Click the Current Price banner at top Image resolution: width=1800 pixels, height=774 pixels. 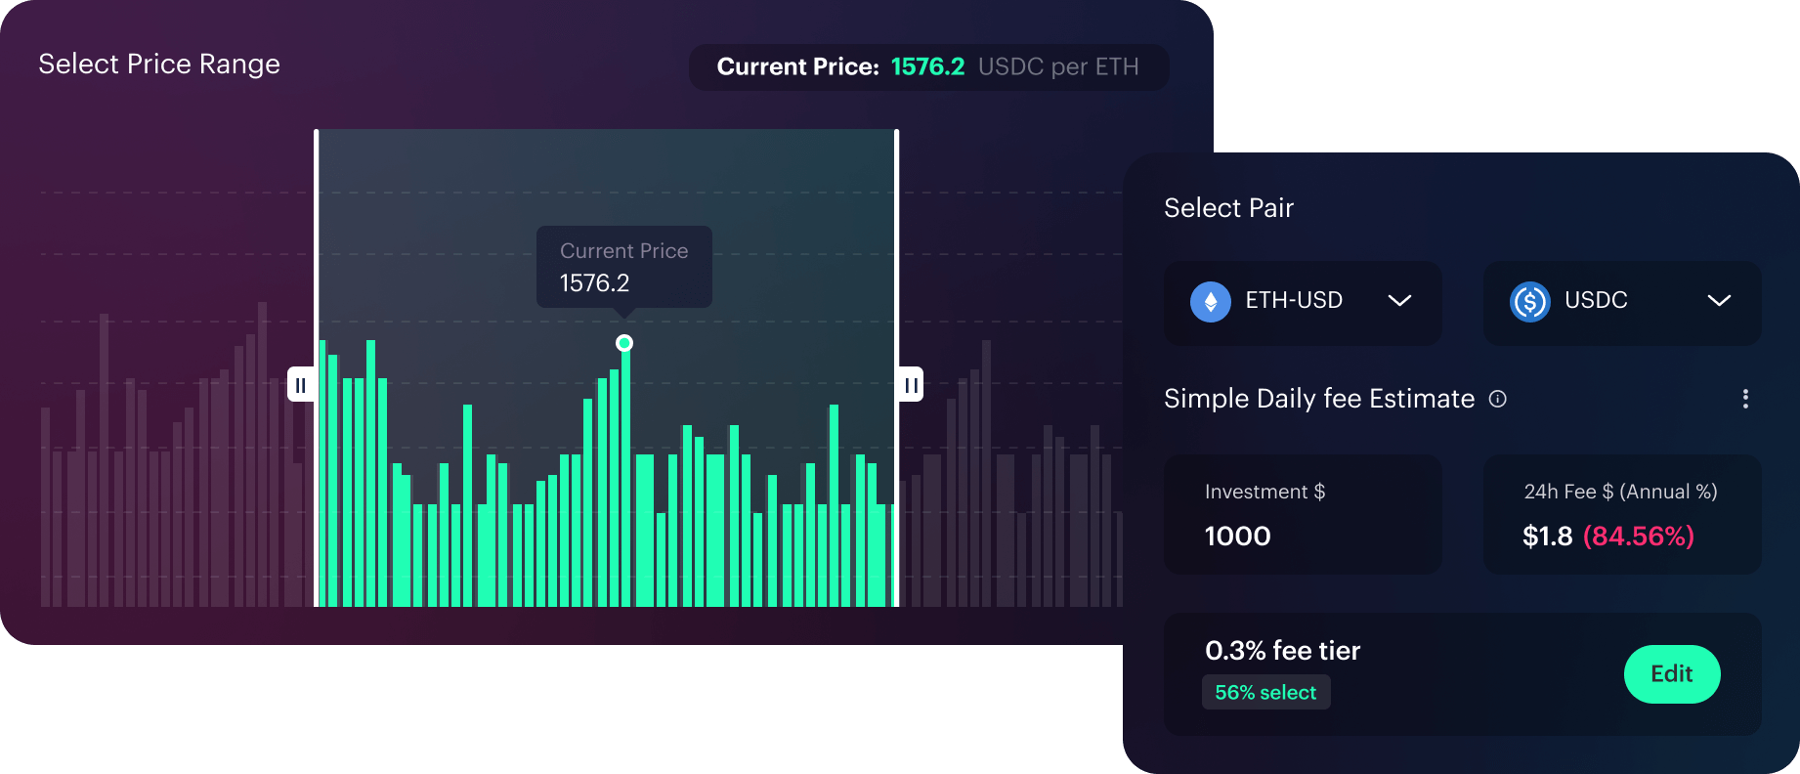click(928, 67)
